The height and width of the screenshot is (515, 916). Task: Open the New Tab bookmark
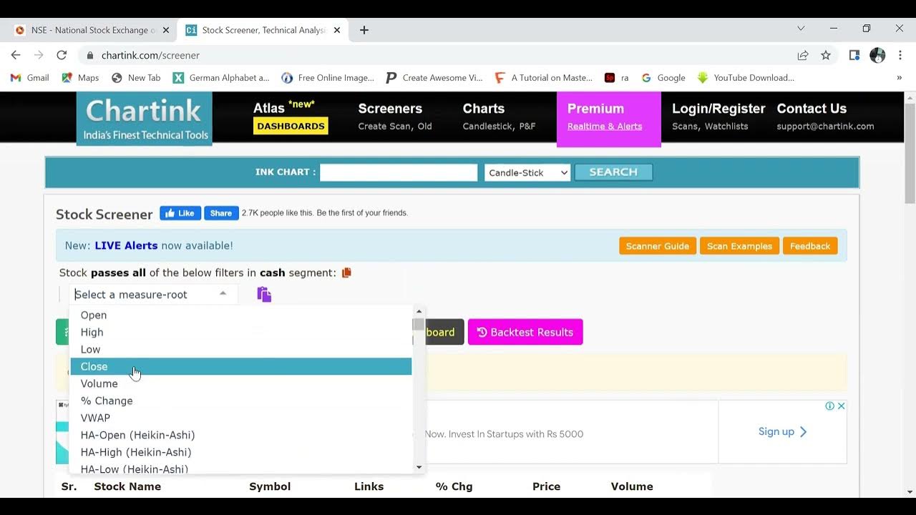click(x=136, y=78)
